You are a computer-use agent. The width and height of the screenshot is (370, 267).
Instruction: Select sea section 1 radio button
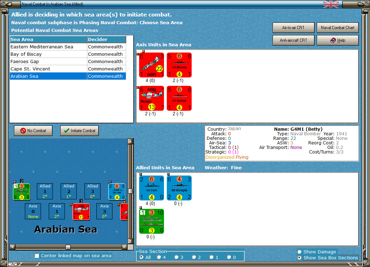click(x=211, y=257)
